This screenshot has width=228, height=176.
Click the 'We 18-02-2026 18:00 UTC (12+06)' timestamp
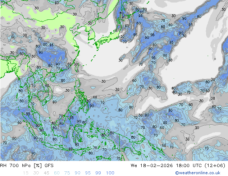click(x=178, y=166)
